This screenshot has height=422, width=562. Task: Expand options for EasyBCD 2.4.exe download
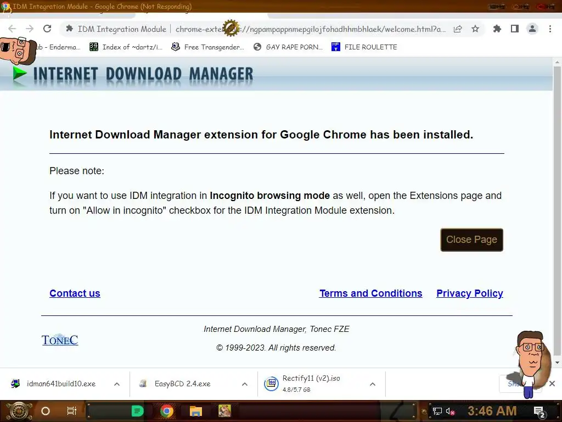coord(245,384)
